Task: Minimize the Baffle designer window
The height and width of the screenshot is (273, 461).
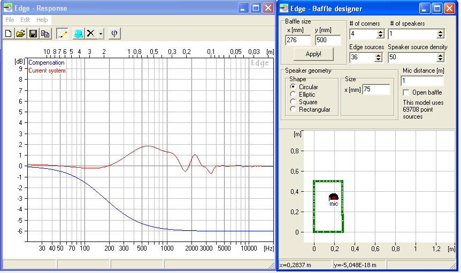Action: [x=424, y=9]
